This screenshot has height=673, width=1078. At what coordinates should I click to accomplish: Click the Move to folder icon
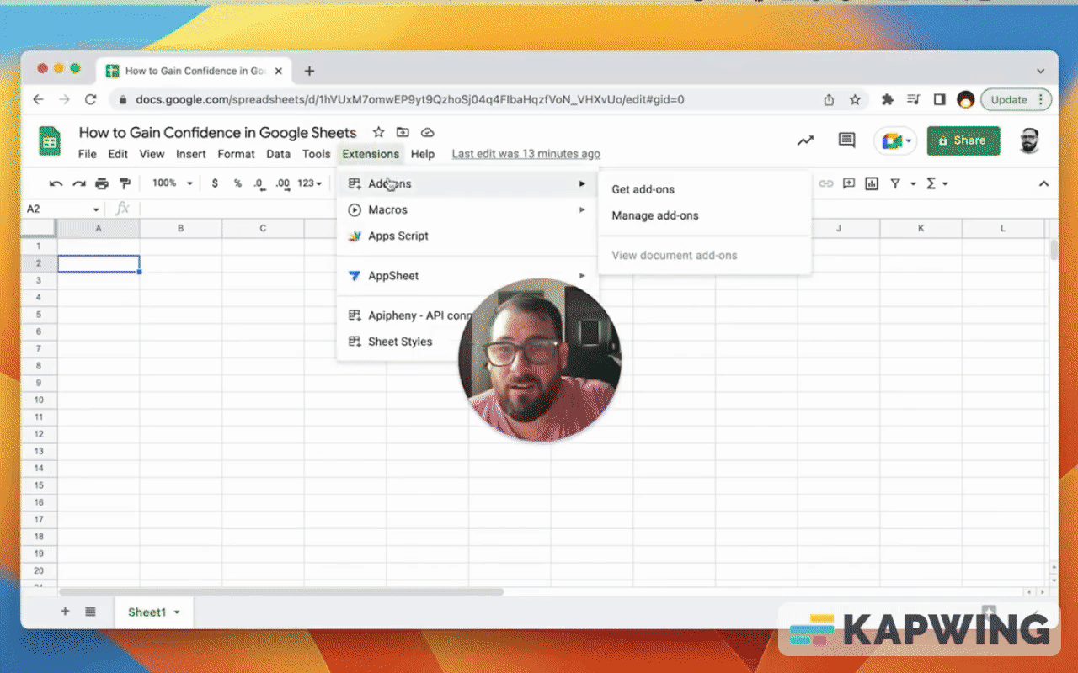[403, 132]
